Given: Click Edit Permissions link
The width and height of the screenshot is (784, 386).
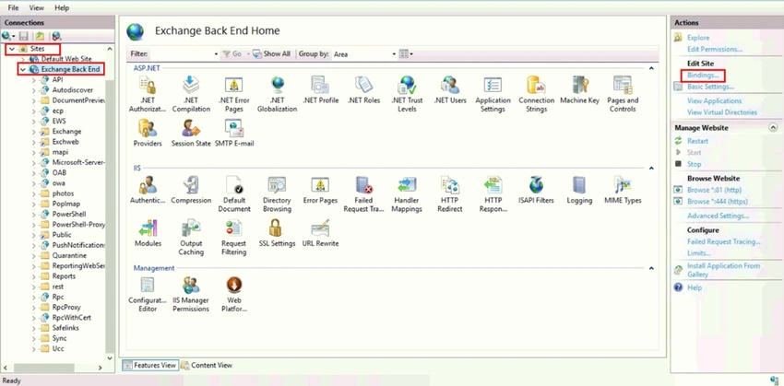Looking at the screenshot, I should [715, 49].
